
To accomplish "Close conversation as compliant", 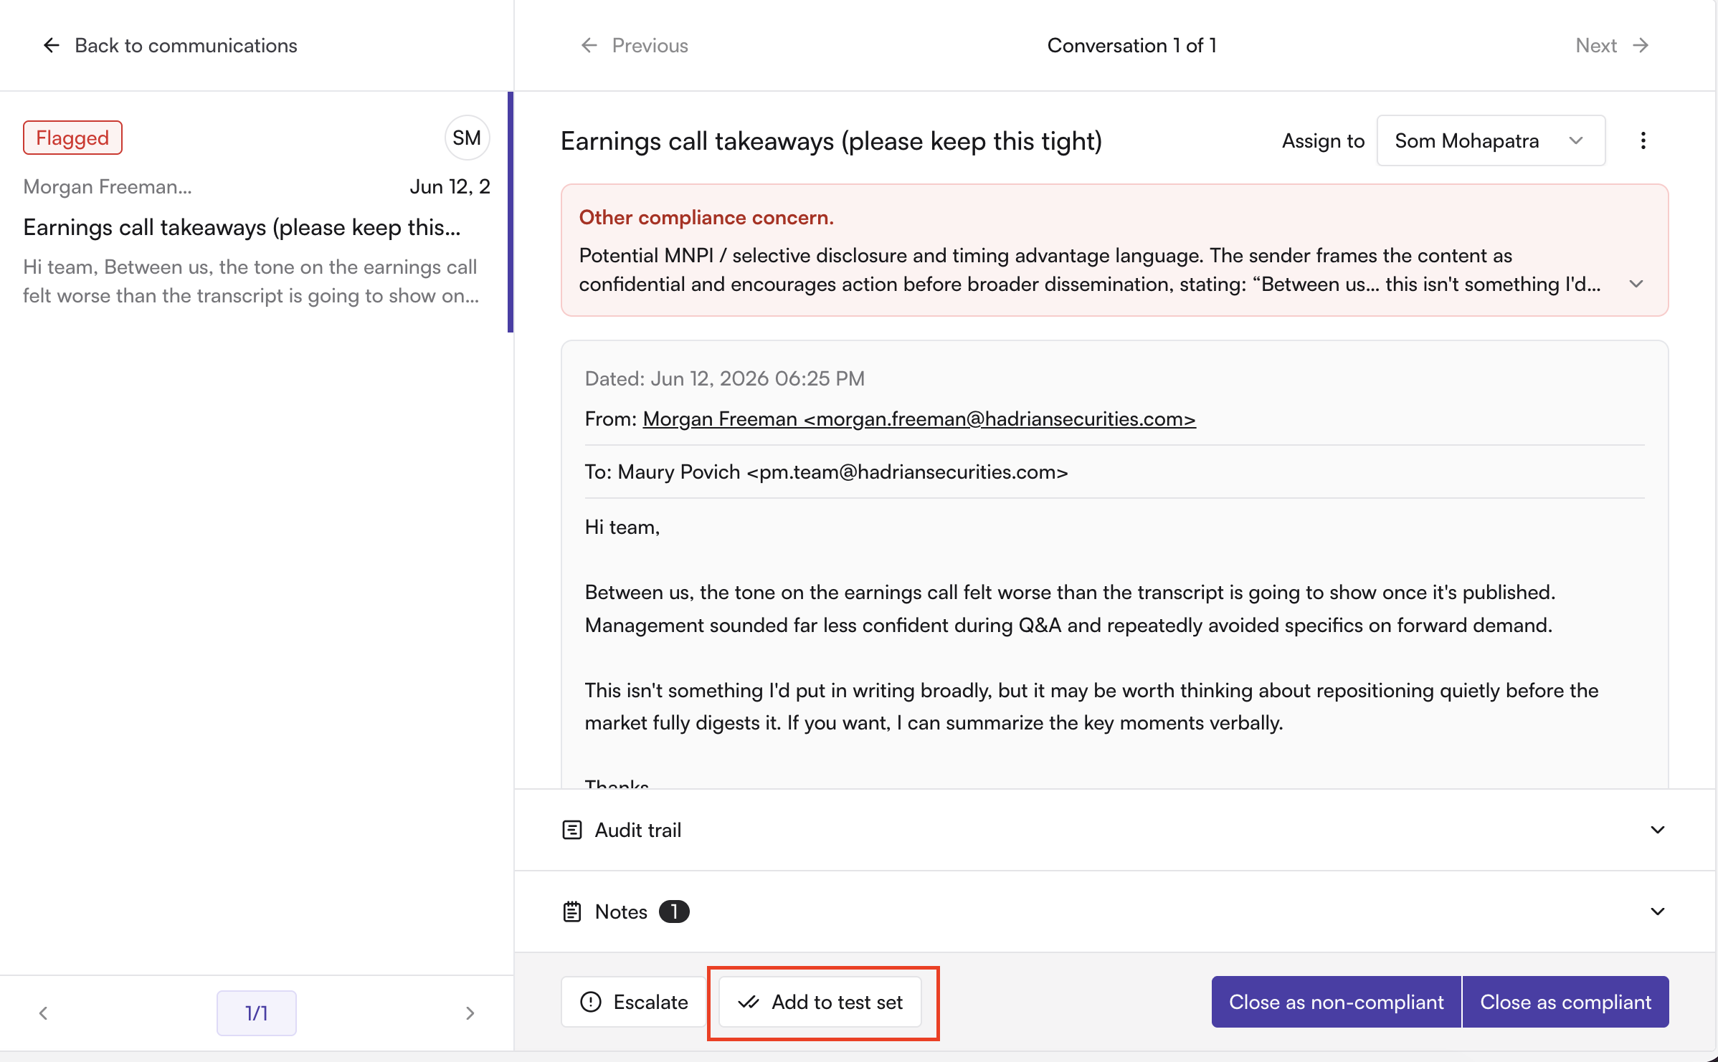I will [1565, 1002].
